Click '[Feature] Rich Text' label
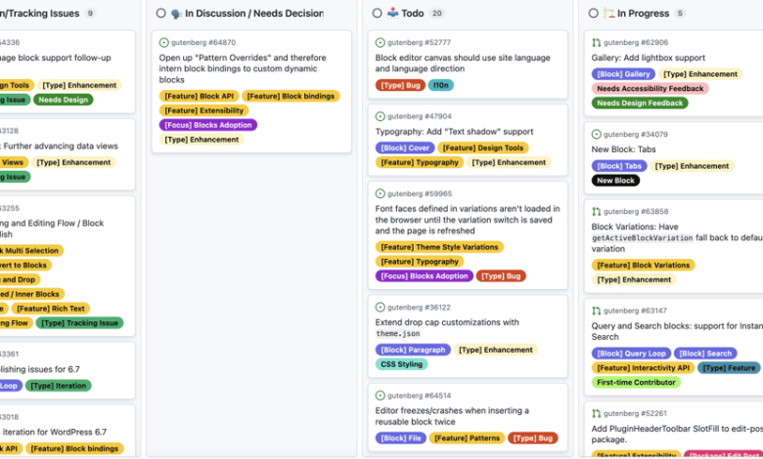The height and width of the screenshot is (459, 763). tap(51, 309)
